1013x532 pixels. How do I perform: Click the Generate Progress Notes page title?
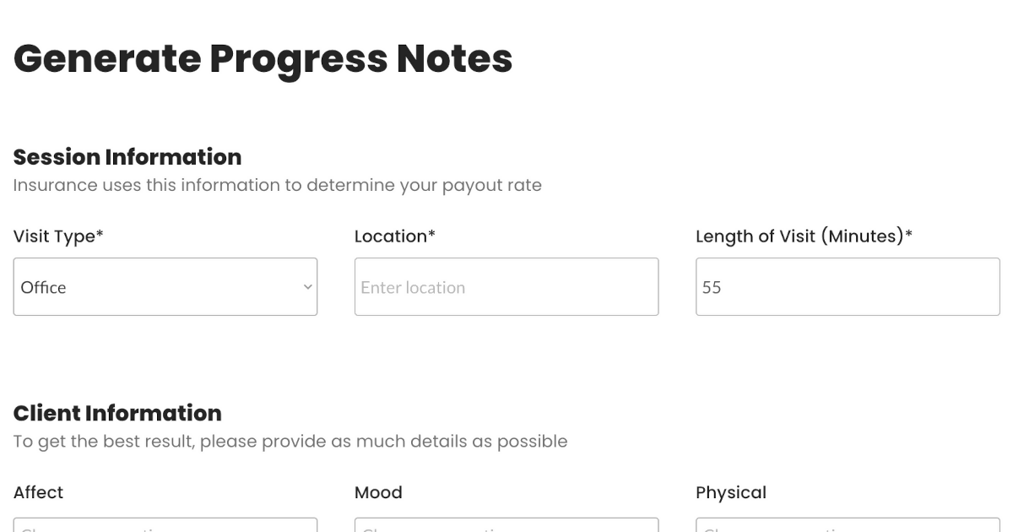click(263, 58)
